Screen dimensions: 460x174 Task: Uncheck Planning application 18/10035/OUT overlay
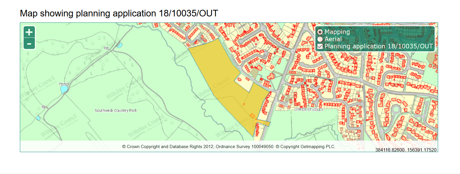pos(320,46)
